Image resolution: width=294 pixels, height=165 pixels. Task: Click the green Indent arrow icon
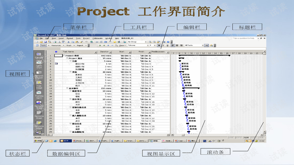coord(104,46)
